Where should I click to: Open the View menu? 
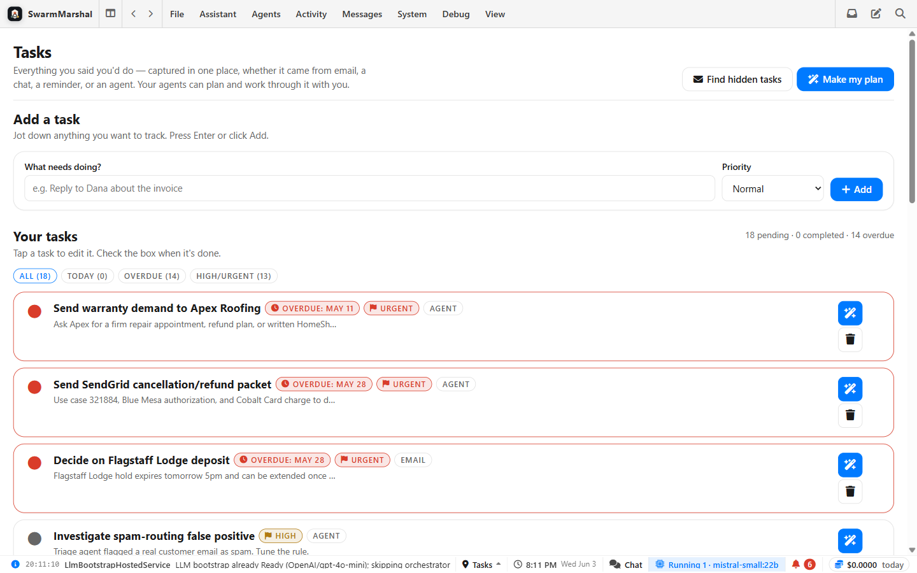click(495, 14)
